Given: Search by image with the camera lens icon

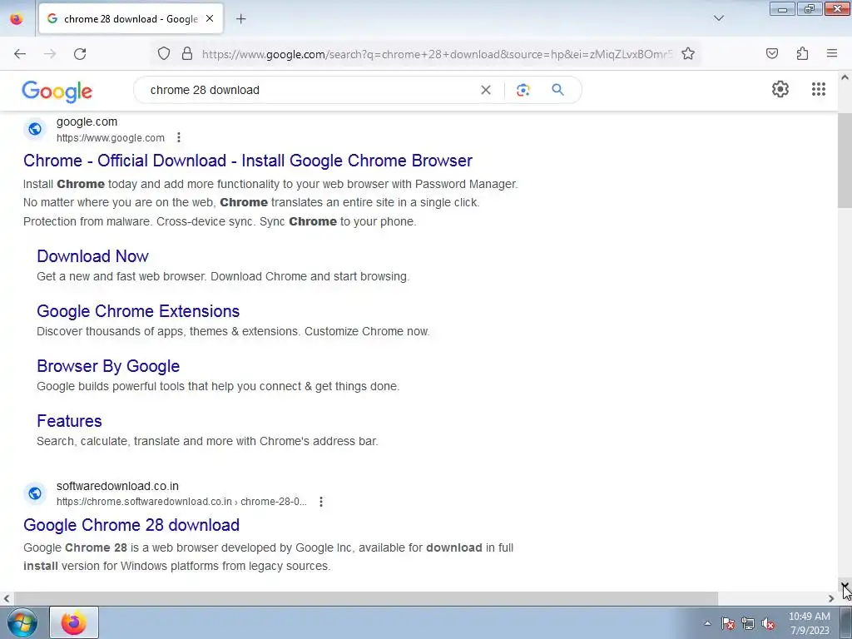Looking at the screenshot, I should coord(523,90).
